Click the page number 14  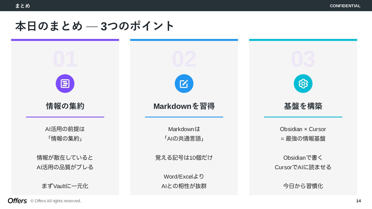pyautogui.click(x=358, y=201)
